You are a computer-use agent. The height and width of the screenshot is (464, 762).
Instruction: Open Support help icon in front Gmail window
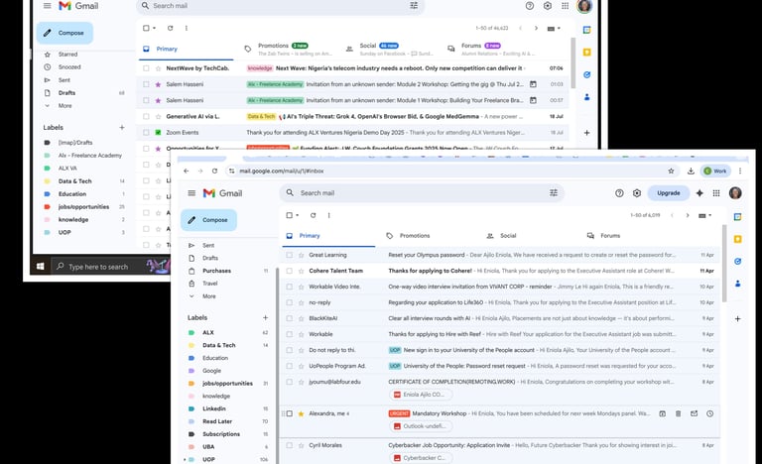click(619, 193)
